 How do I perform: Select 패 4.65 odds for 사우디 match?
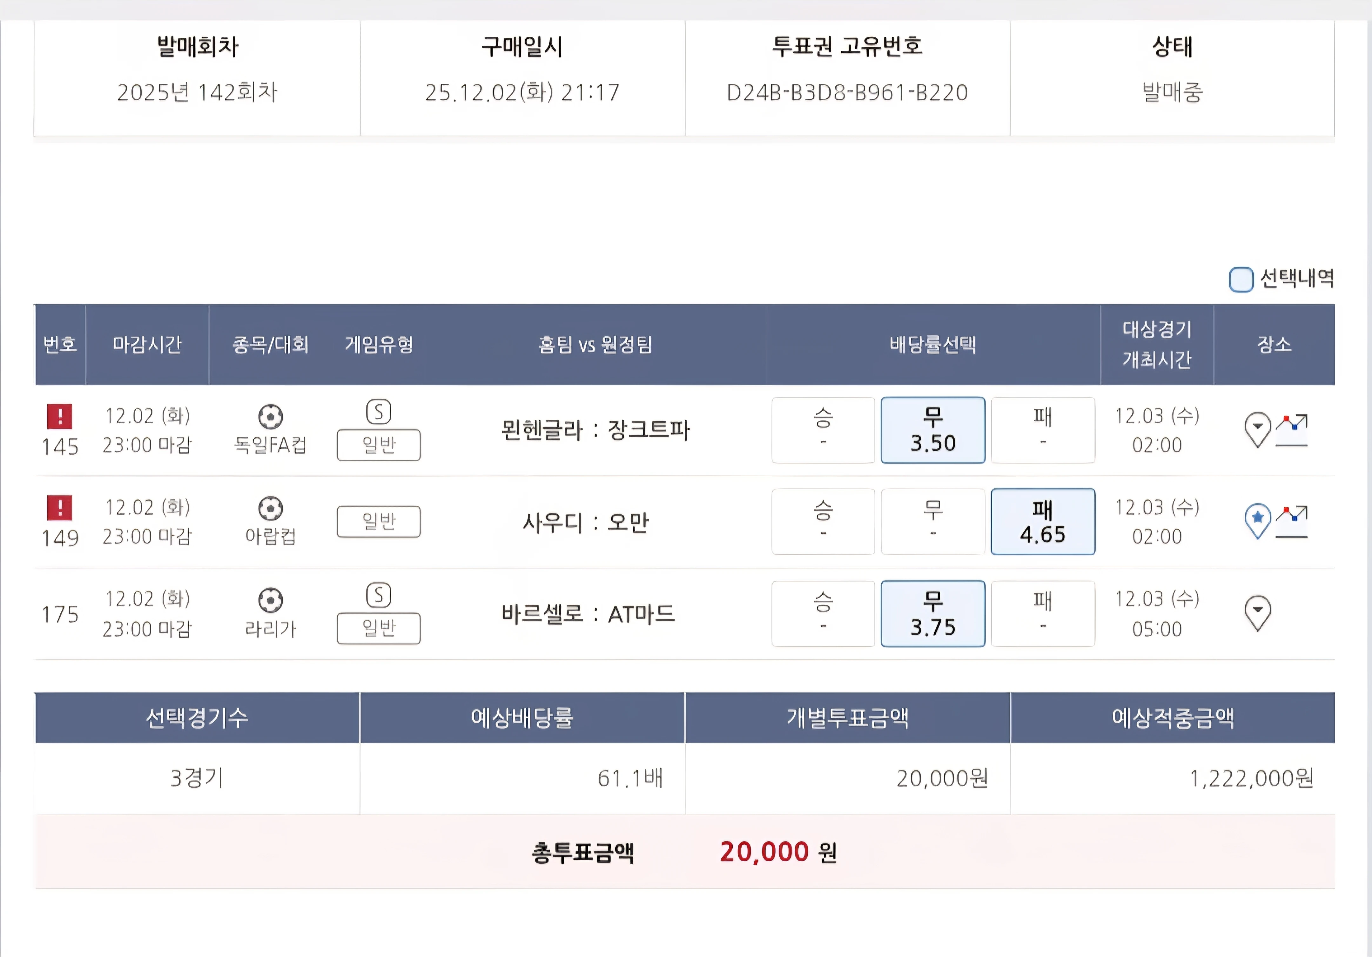[1042, 521]
